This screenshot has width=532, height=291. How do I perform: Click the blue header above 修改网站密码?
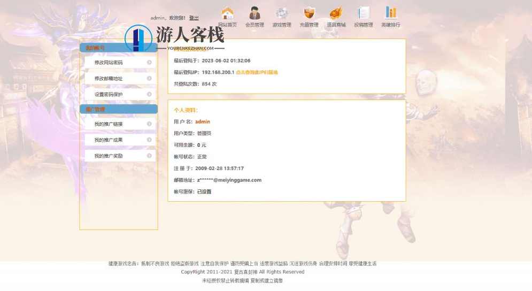click(x=119, y=48)
